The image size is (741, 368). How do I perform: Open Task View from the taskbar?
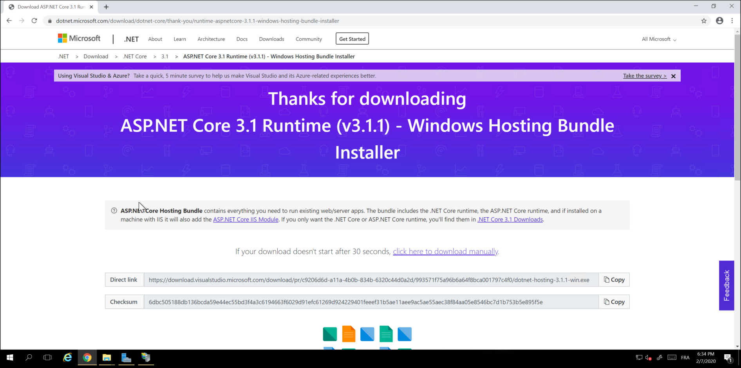coord(47,357)
